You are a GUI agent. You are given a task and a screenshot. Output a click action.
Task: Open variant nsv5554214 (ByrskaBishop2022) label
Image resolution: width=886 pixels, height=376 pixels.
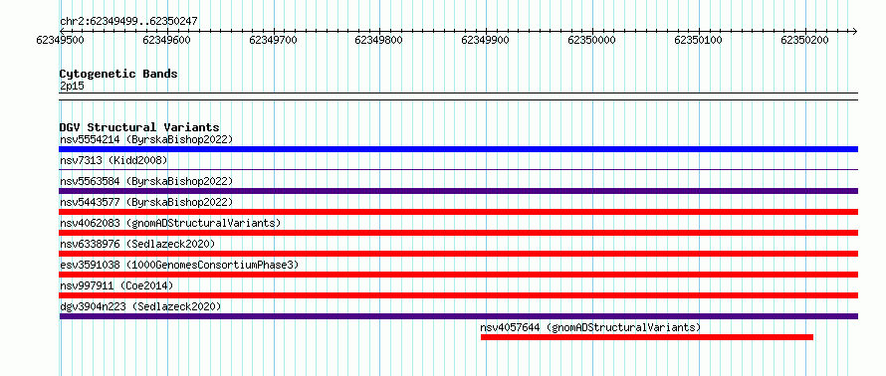tap(146, 139)
